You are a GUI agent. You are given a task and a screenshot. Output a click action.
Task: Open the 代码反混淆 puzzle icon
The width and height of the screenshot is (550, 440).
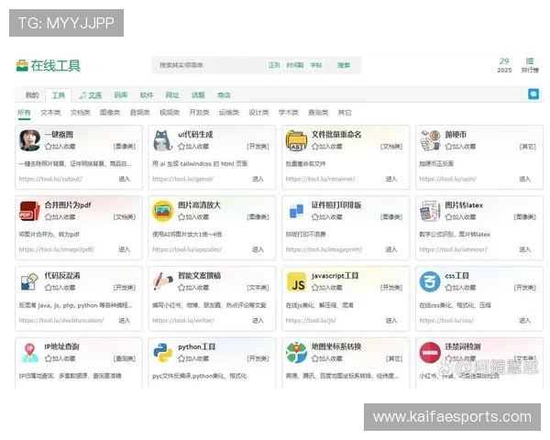(29, 281)
